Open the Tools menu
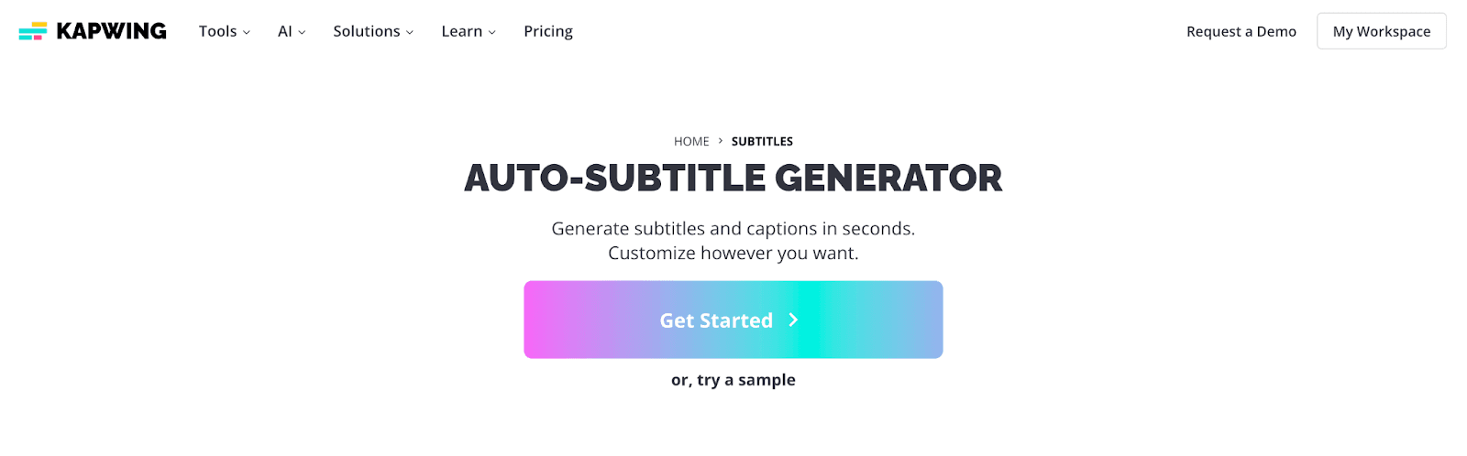 [217, 31]
